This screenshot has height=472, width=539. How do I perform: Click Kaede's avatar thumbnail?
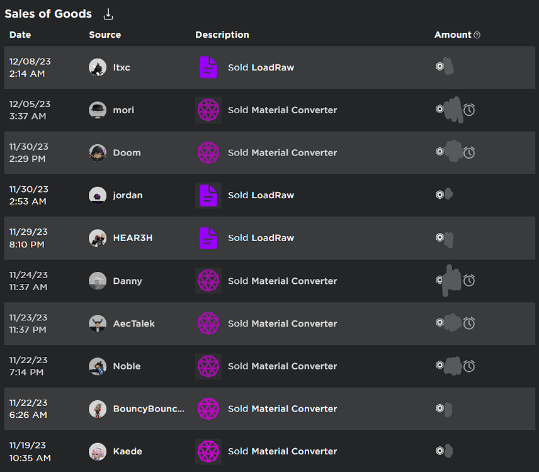click(98, 451)
